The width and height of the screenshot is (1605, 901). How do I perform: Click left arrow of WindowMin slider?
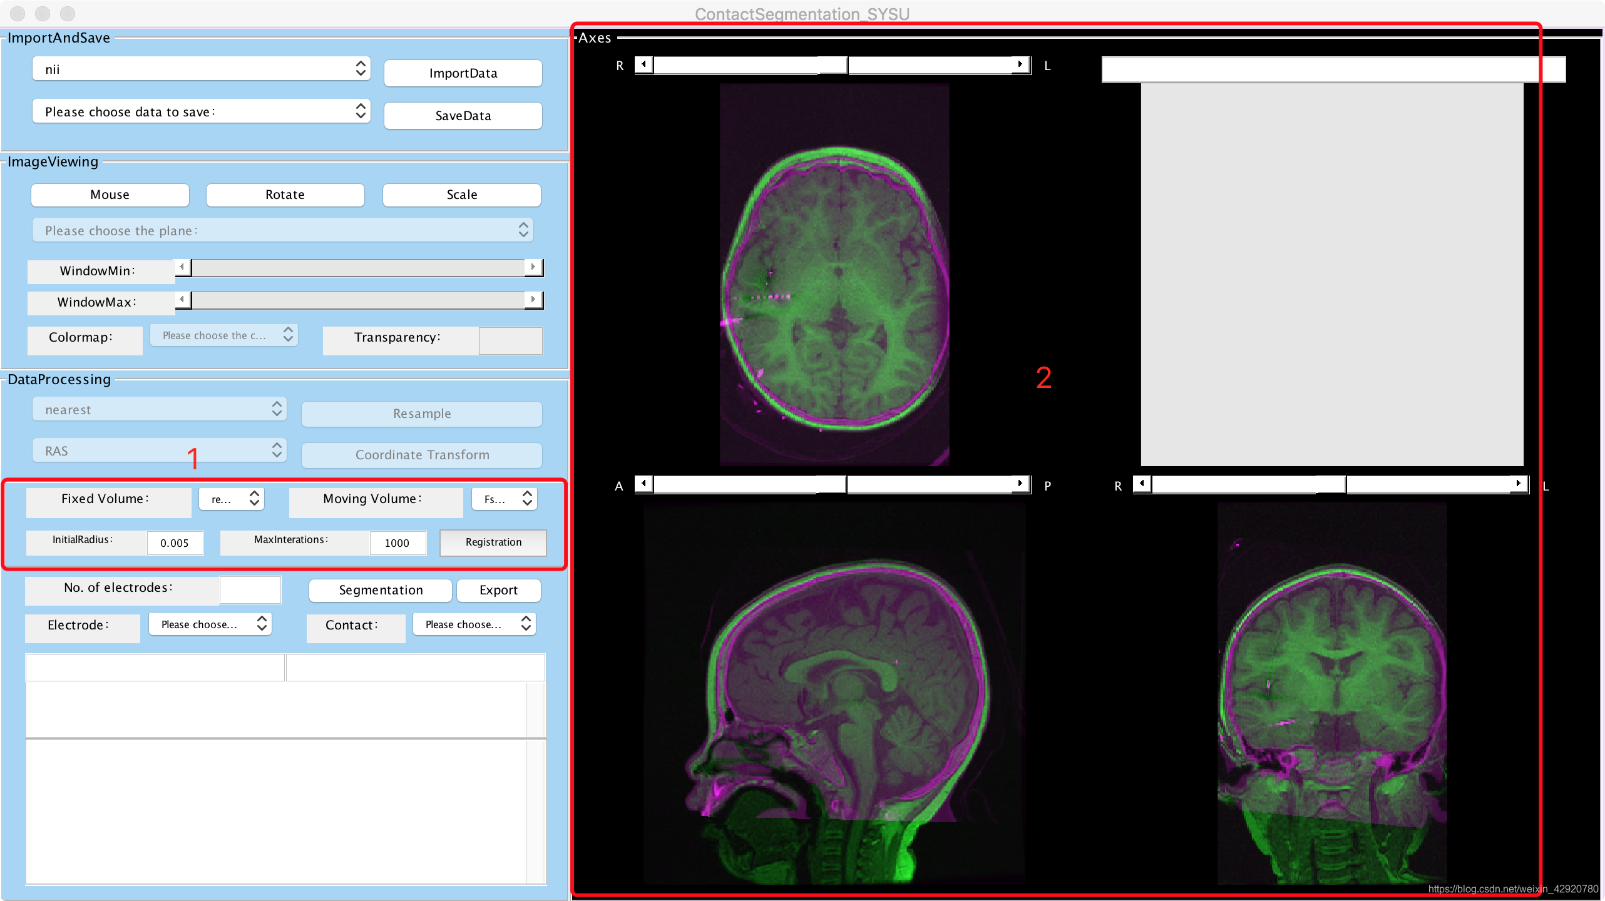182,267
